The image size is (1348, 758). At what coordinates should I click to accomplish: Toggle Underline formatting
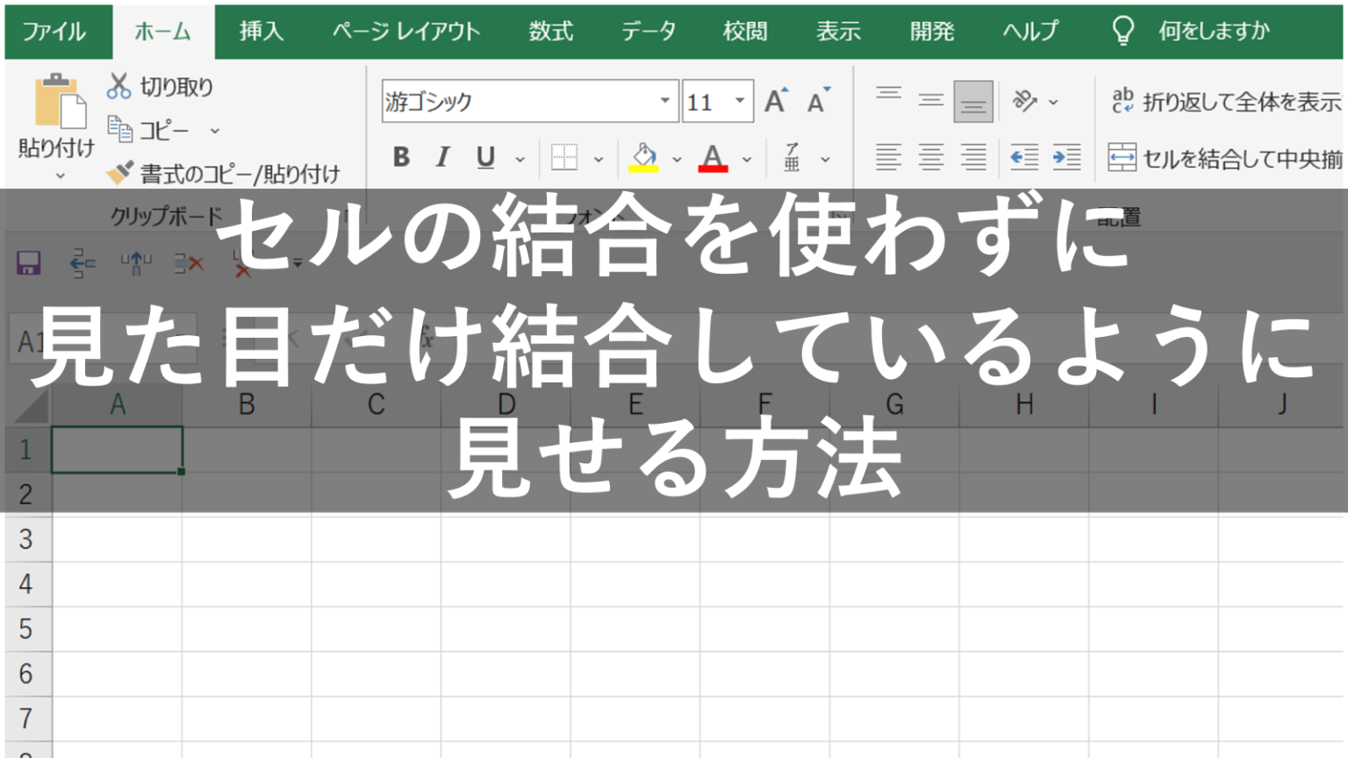(485, 157)
